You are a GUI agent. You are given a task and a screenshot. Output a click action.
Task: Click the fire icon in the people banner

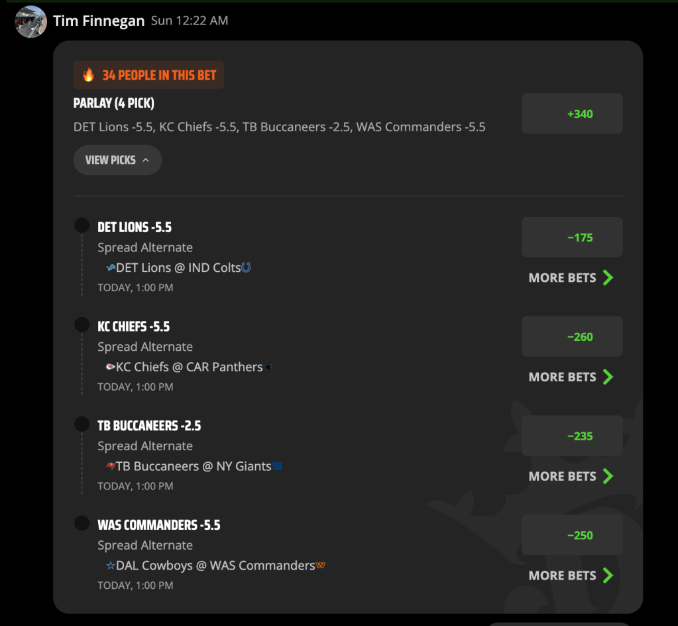pyautogui.click(x=89, y=75)
